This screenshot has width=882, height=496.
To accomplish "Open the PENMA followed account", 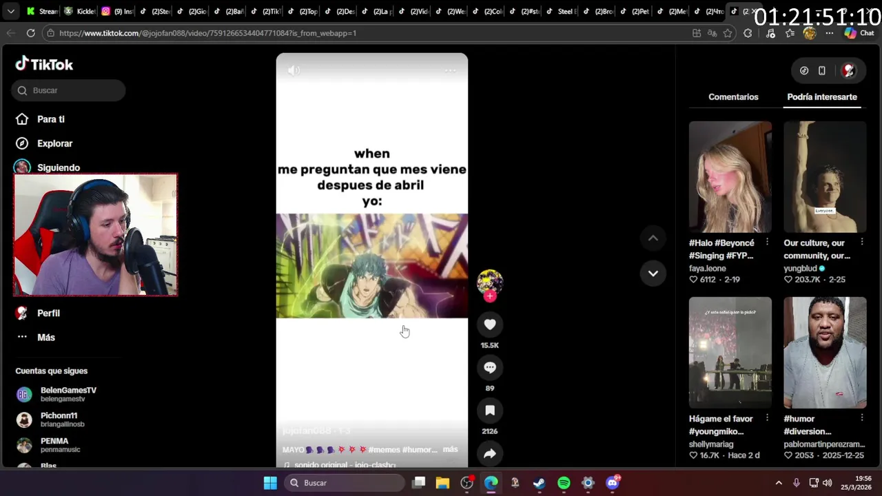I will [x=48, y=445].
